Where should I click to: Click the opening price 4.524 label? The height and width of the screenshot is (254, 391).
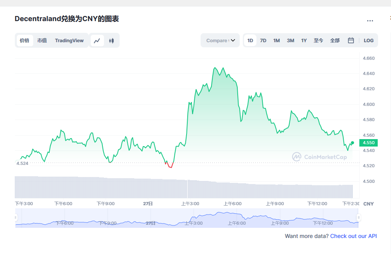pos(22,163)
